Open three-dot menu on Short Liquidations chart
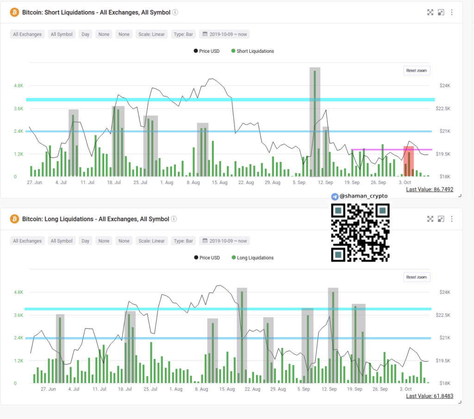This screenshot has height=419, width=474. click(x=452, y=12)
